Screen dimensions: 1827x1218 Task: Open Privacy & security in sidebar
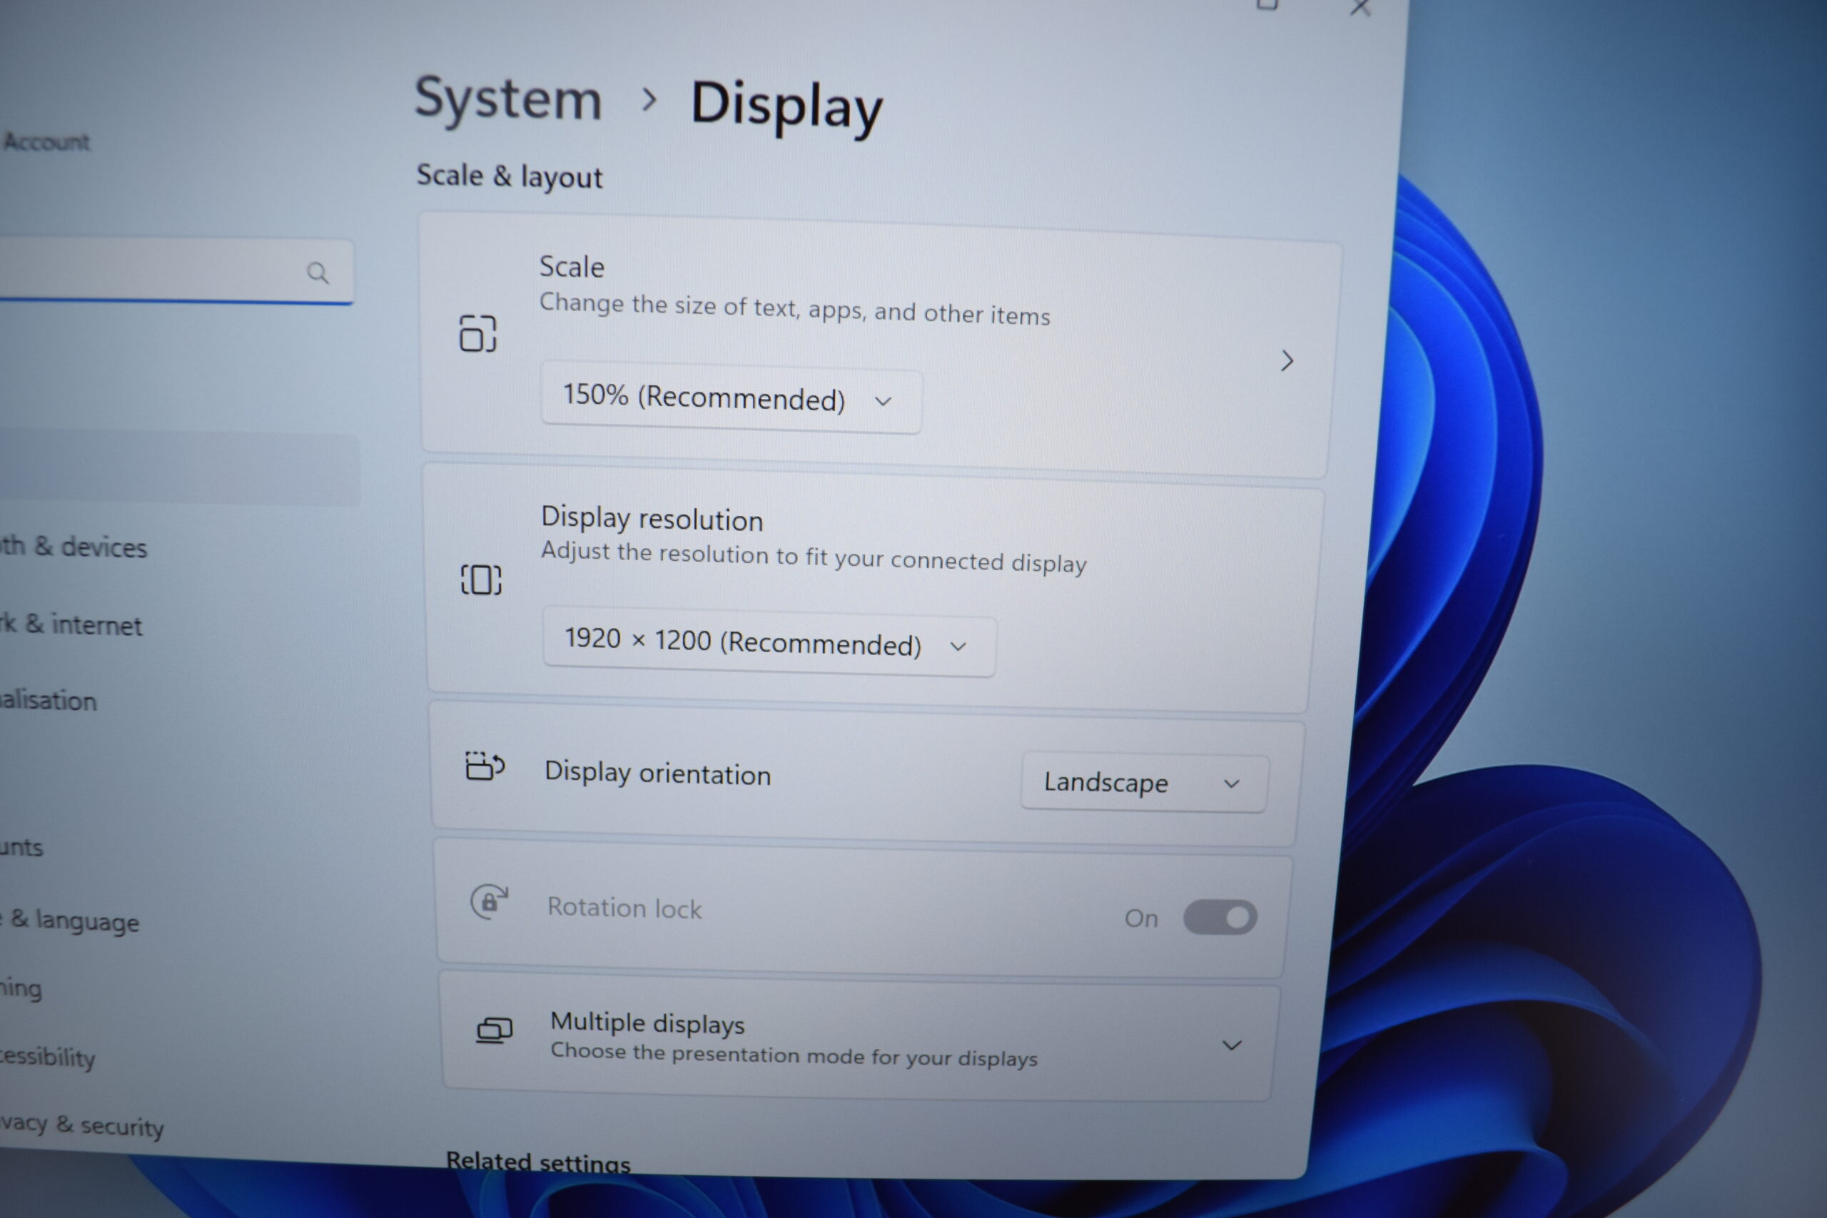(x=82, y=1125)
